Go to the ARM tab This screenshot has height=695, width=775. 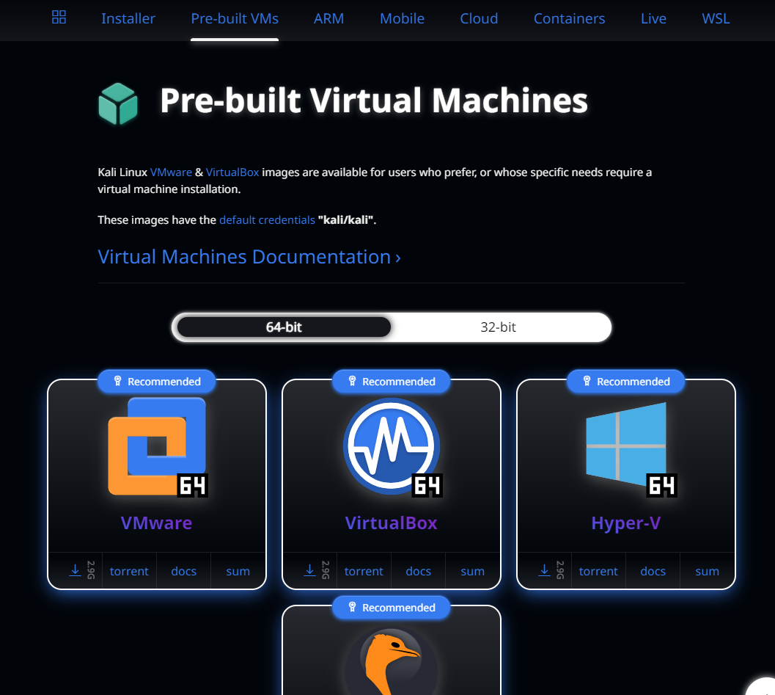(328, 19)
